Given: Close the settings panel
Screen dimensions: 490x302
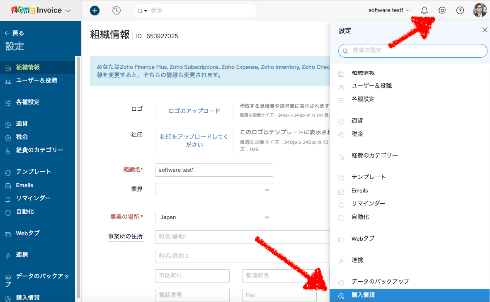Looking at the screenshot, I should [485, 30].
